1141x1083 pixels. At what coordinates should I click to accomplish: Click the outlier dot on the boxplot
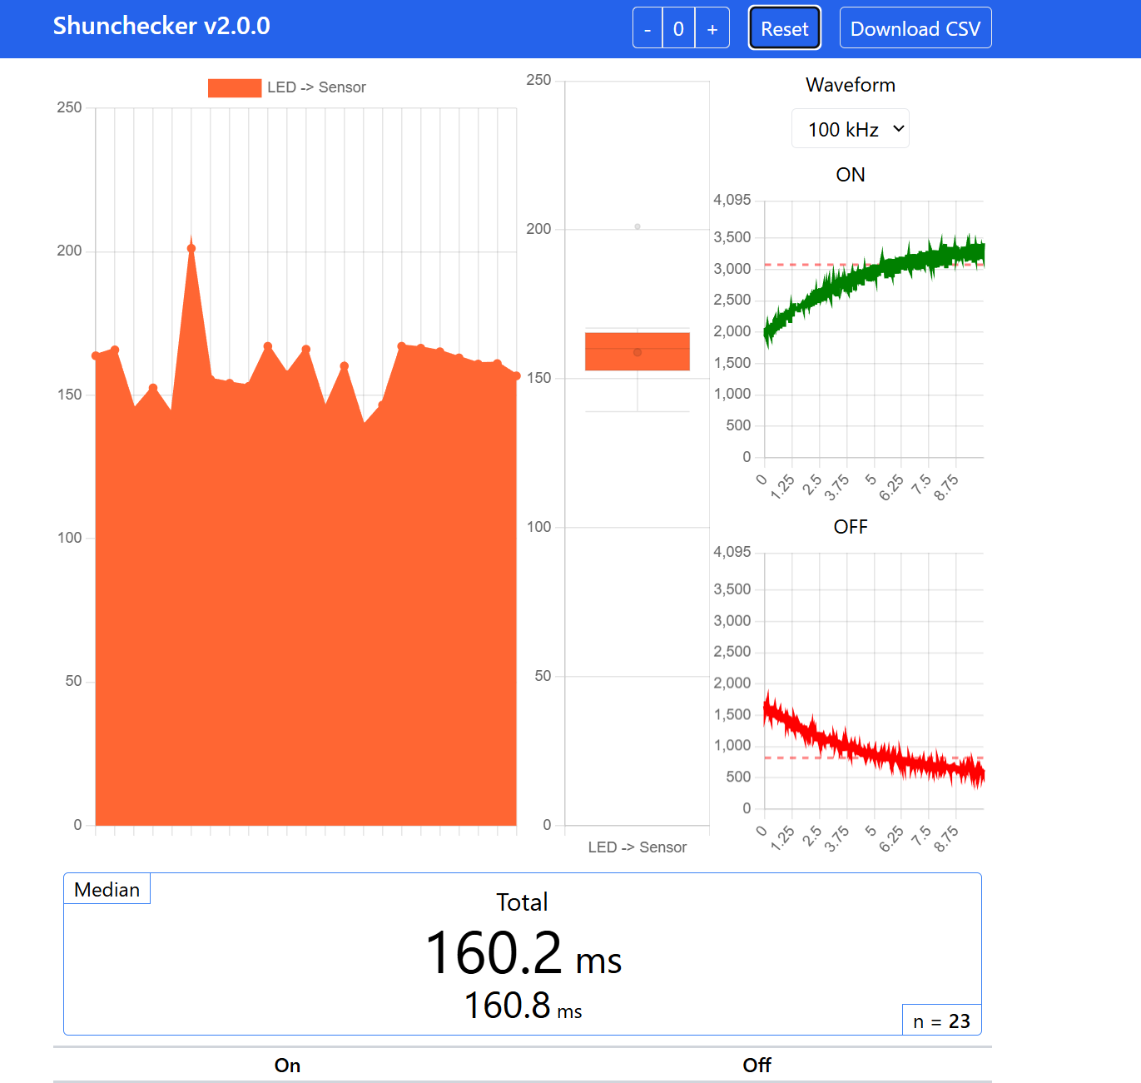637,226
